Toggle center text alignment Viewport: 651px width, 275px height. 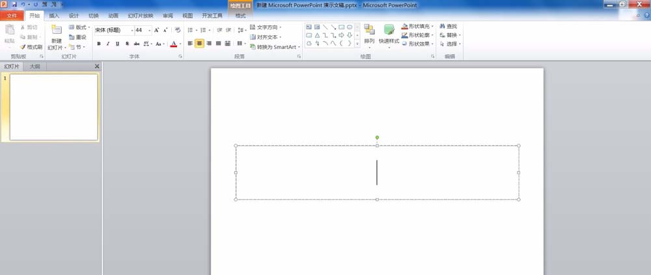coord(199,43)
